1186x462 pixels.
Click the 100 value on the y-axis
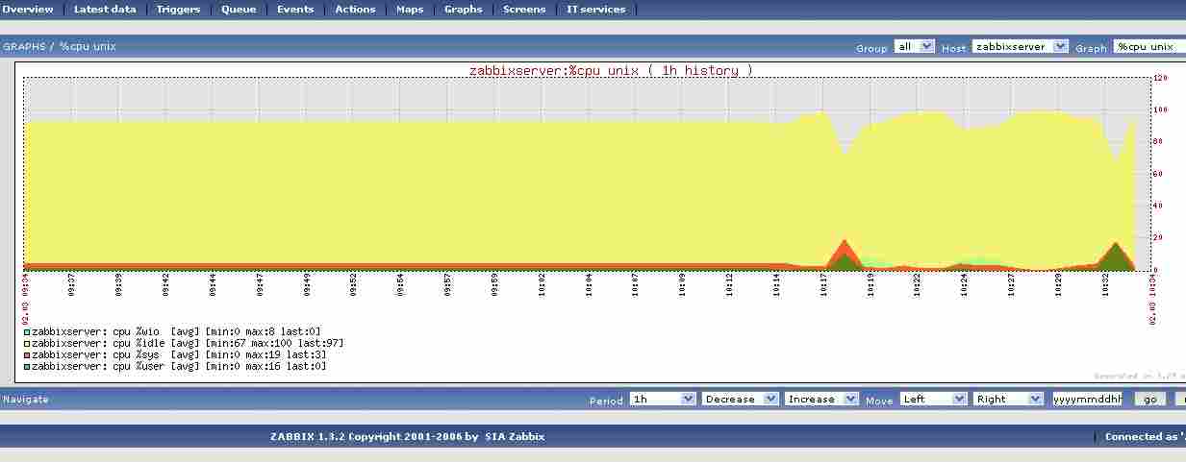click(1160, 109)
